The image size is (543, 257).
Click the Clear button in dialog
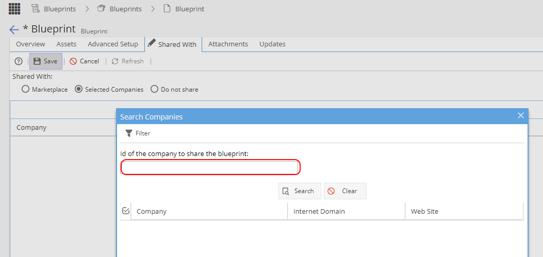pyautogui.click(x=345, y=191)
